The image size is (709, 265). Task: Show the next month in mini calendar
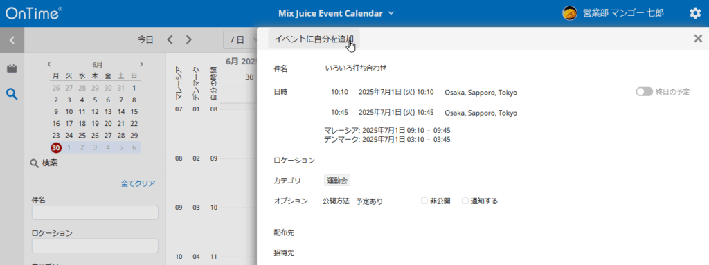[x=141, y=64]
